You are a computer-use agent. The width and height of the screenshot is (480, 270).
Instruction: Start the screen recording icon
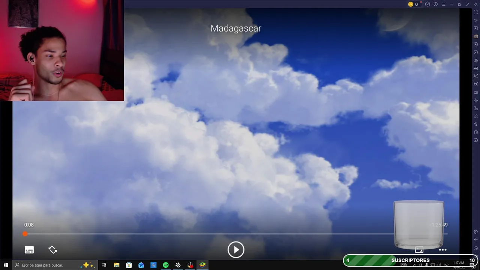click(476, 84)
